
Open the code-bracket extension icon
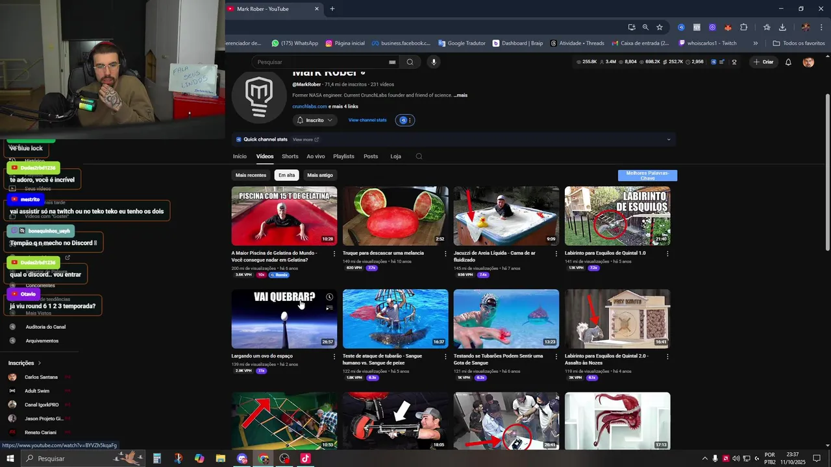pos(697,27)
